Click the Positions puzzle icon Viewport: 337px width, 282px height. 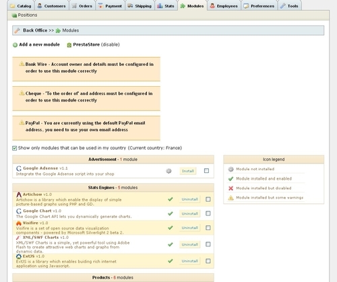(14, 15)
